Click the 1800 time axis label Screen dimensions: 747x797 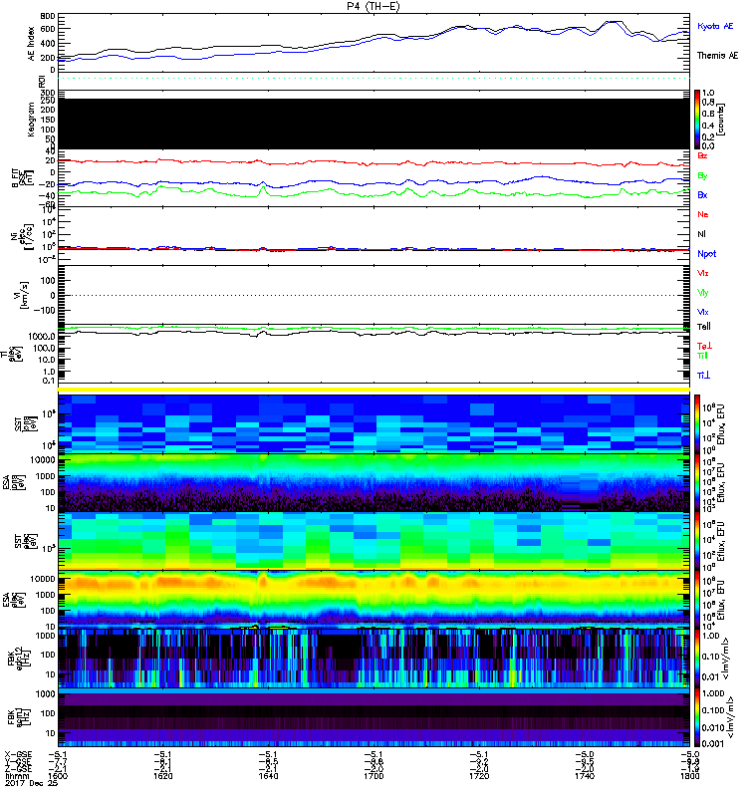(689, 776)
